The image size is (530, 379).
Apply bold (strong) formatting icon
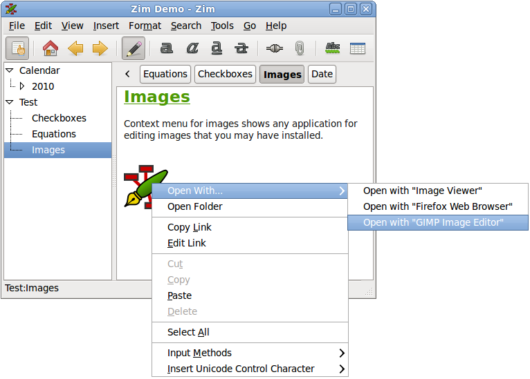point(167,48)
